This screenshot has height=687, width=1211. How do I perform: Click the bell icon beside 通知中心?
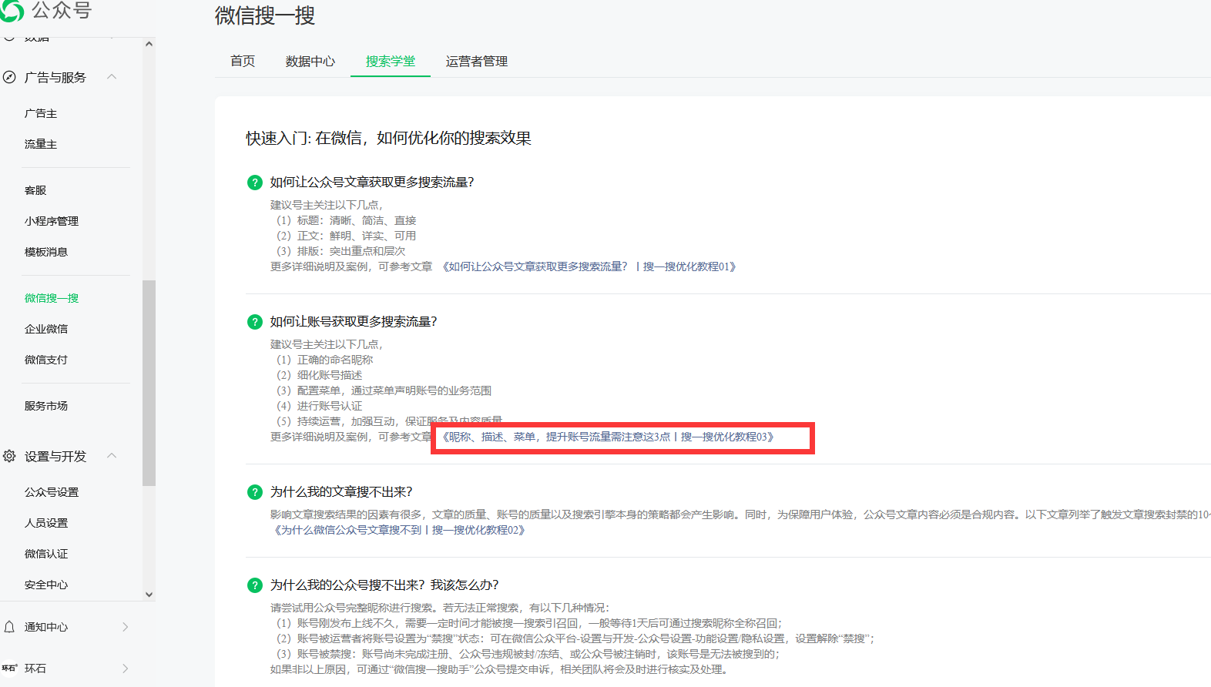pyautogui.click(x=9, y=627)
